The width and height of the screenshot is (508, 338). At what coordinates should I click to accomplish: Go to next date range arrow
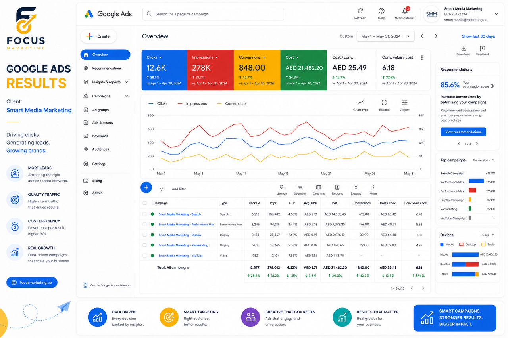tap(436, 36)
